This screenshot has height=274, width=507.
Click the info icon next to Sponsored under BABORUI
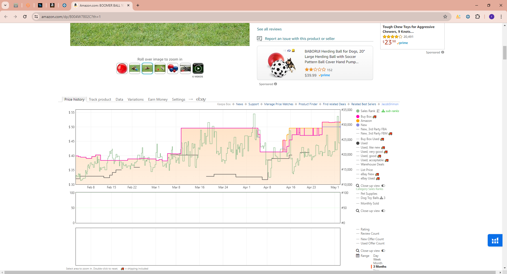point(276,84)
